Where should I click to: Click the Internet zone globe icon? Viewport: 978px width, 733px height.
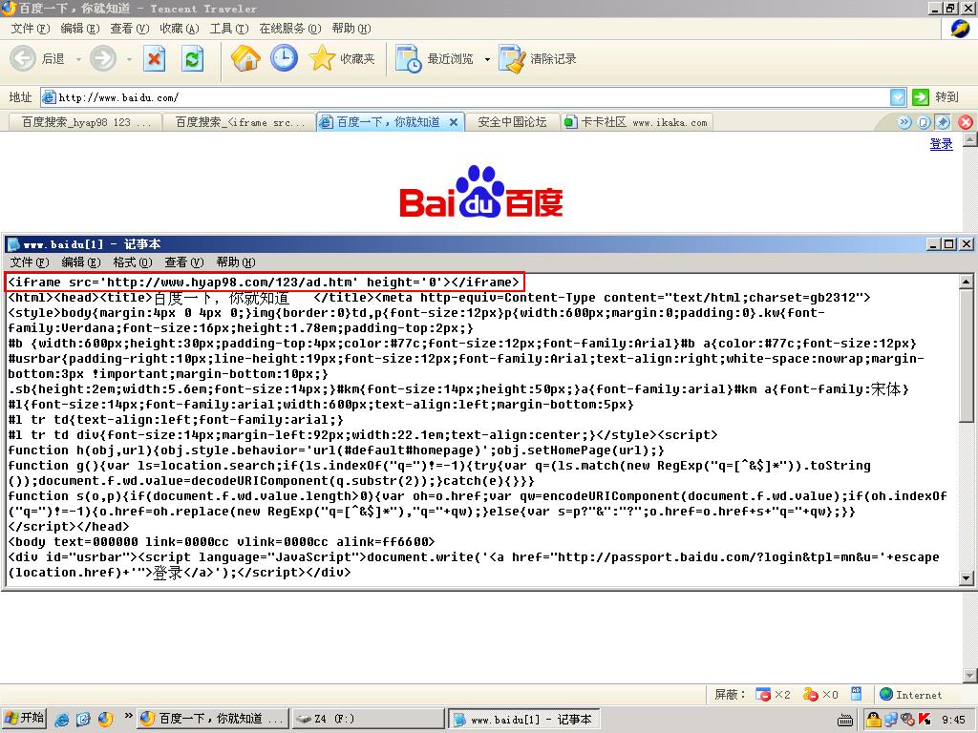[885, 694]
